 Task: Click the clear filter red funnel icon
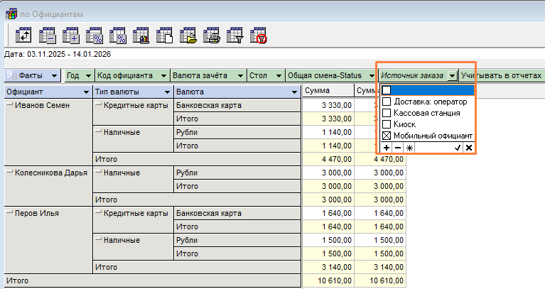[x=259, y=34]
